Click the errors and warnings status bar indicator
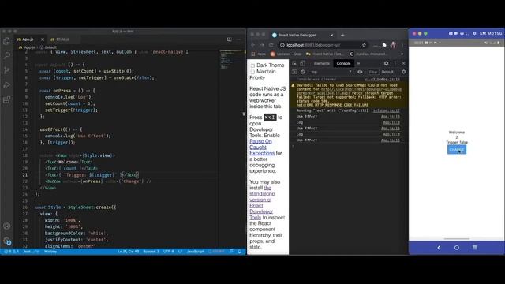Viewport: 505px width, 284px height. pos(11,252)
